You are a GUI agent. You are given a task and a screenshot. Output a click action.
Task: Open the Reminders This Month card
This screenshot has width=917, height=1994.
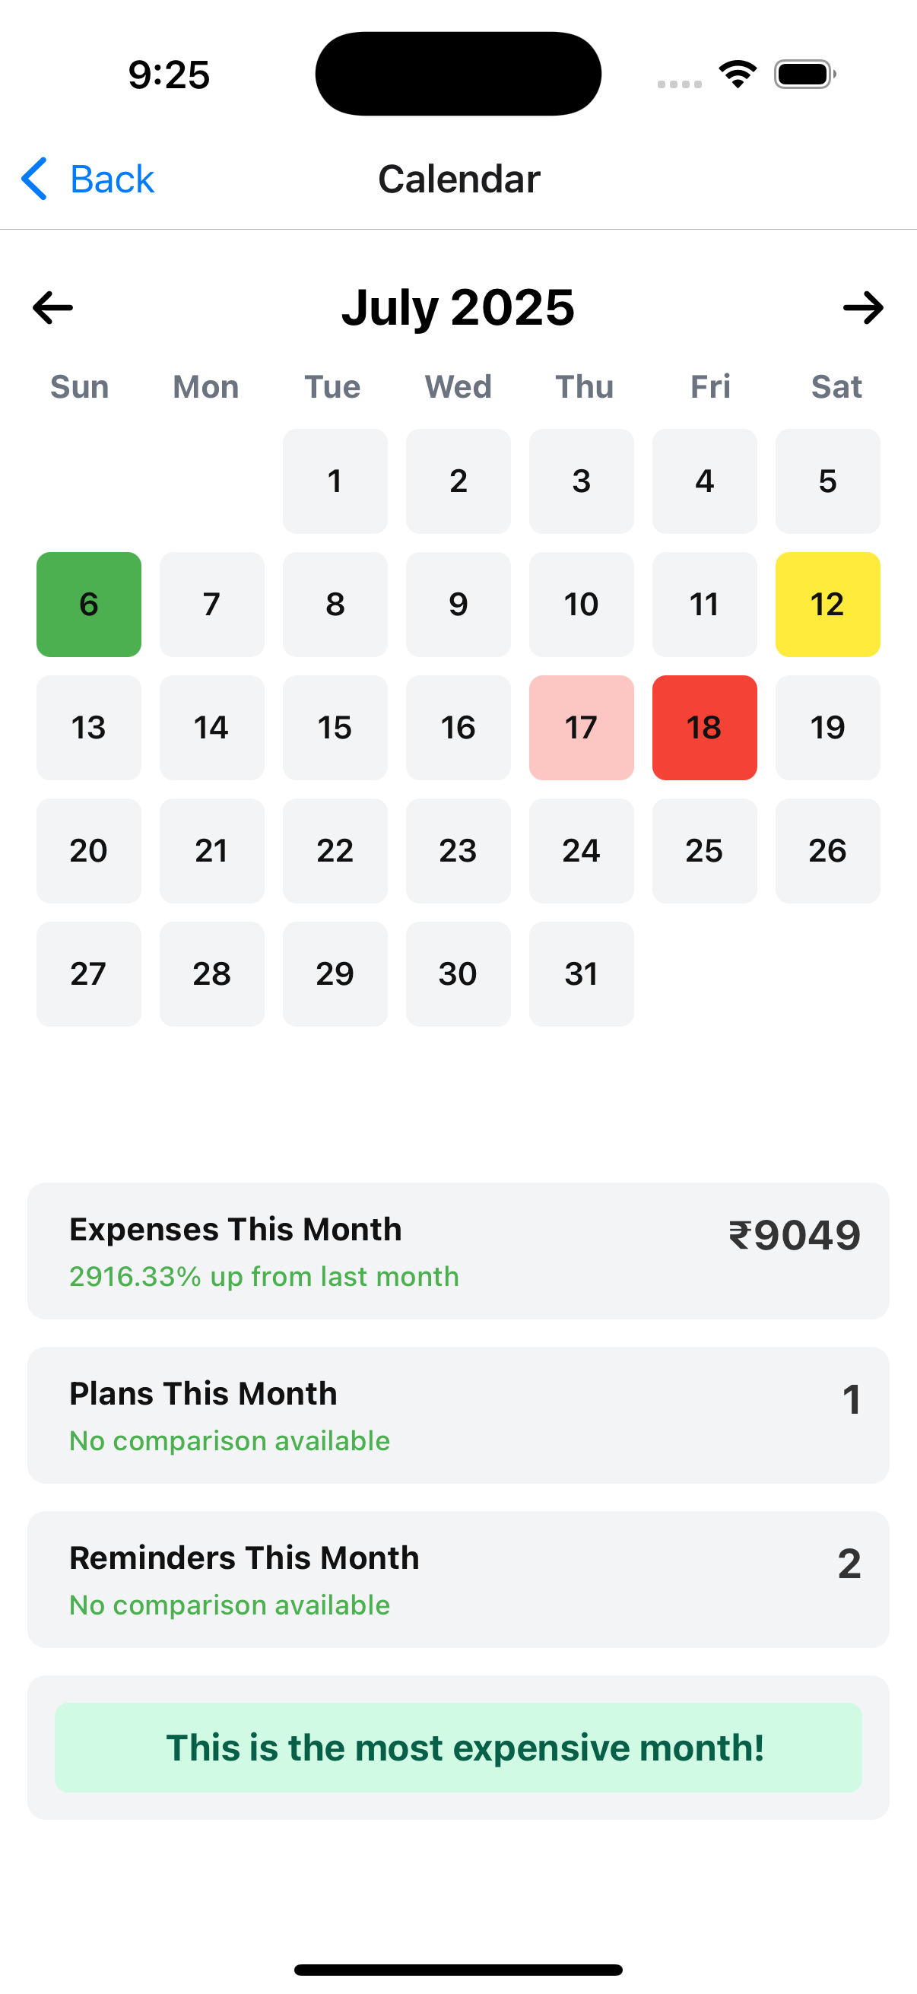coord(458,1579)
